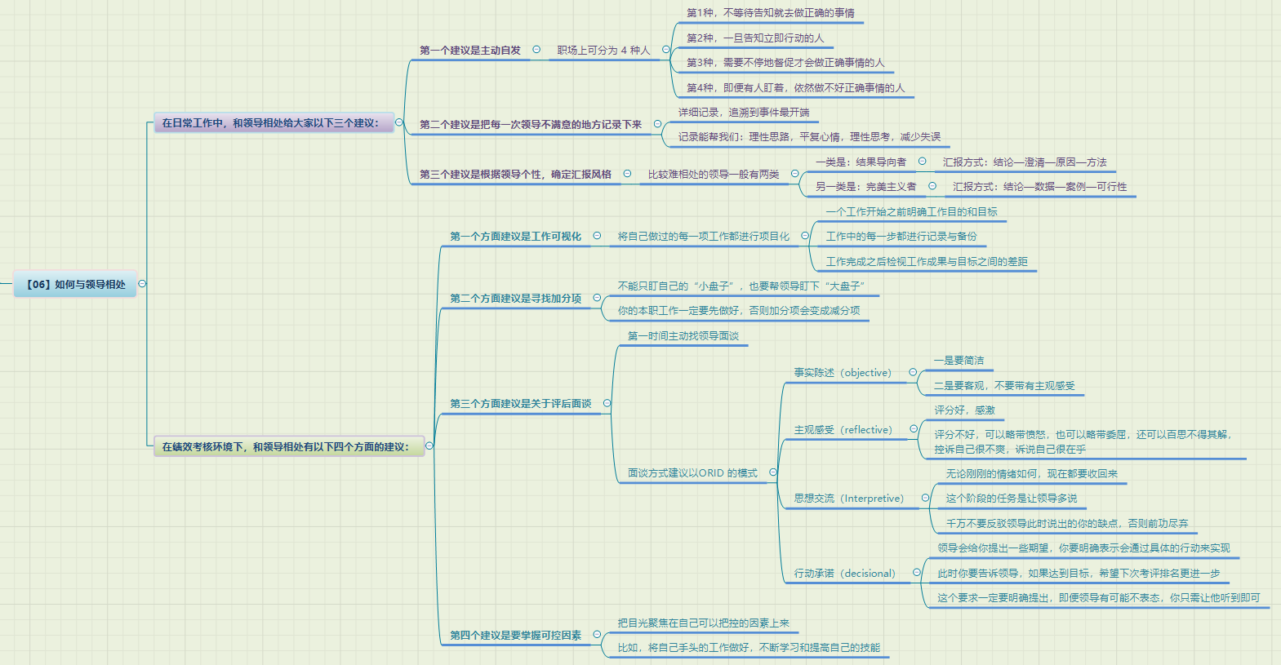The height and width of the screenshot is (665, 1281).
Task: Select 详细记录，追溯到事件最开端
Action: [x=744, y=113]
